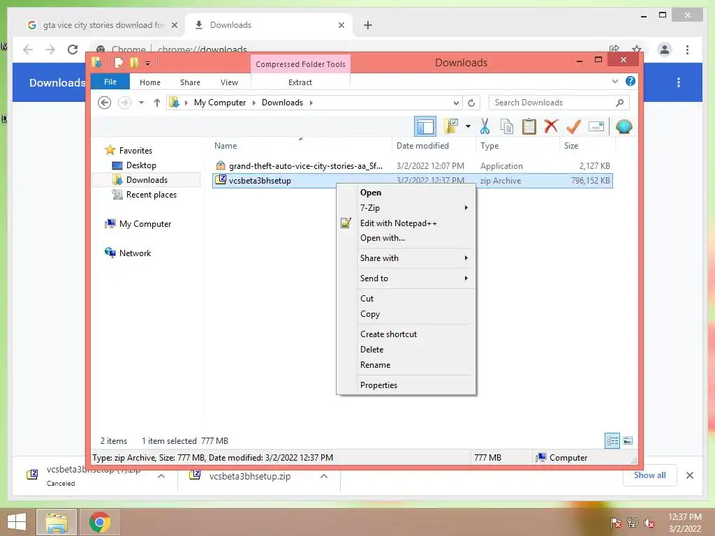Open the File ribbon tab
Screen dimensions: 715x536
(x=110, y=82)
